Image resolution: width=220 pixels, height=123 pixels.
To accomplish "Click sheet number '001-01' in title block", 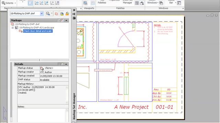I will coord(164,107).
